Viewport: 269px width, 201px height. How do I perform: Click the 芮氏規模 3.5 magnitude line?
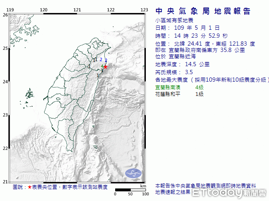174,72
